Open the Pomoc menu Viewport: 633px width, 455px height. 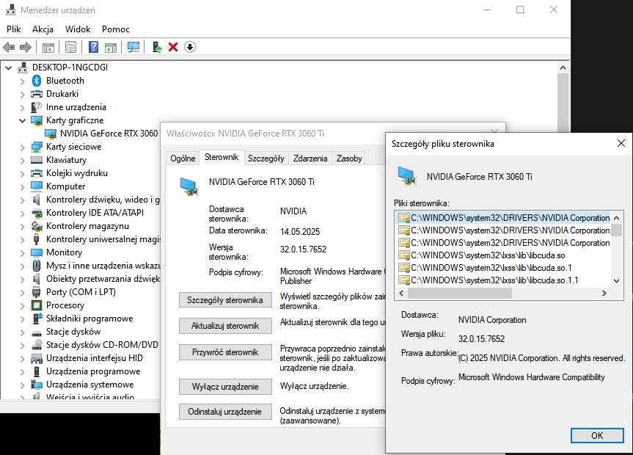tap(115, 29)
